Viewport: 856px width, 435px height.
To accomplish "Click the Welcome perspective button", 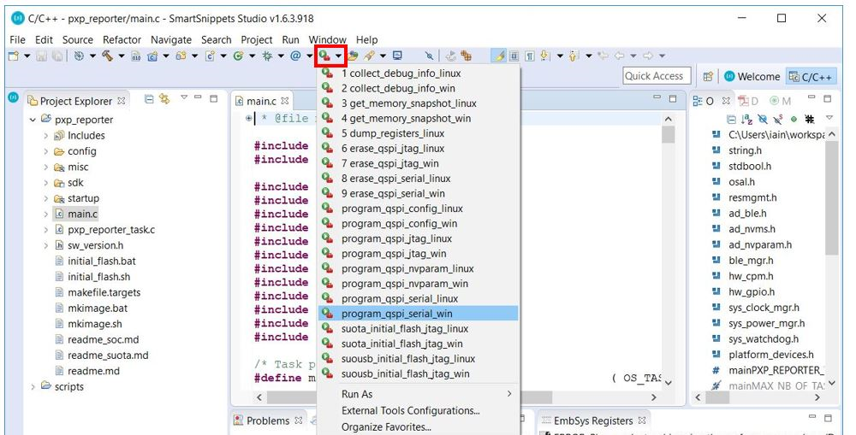I will click(752, 77).
